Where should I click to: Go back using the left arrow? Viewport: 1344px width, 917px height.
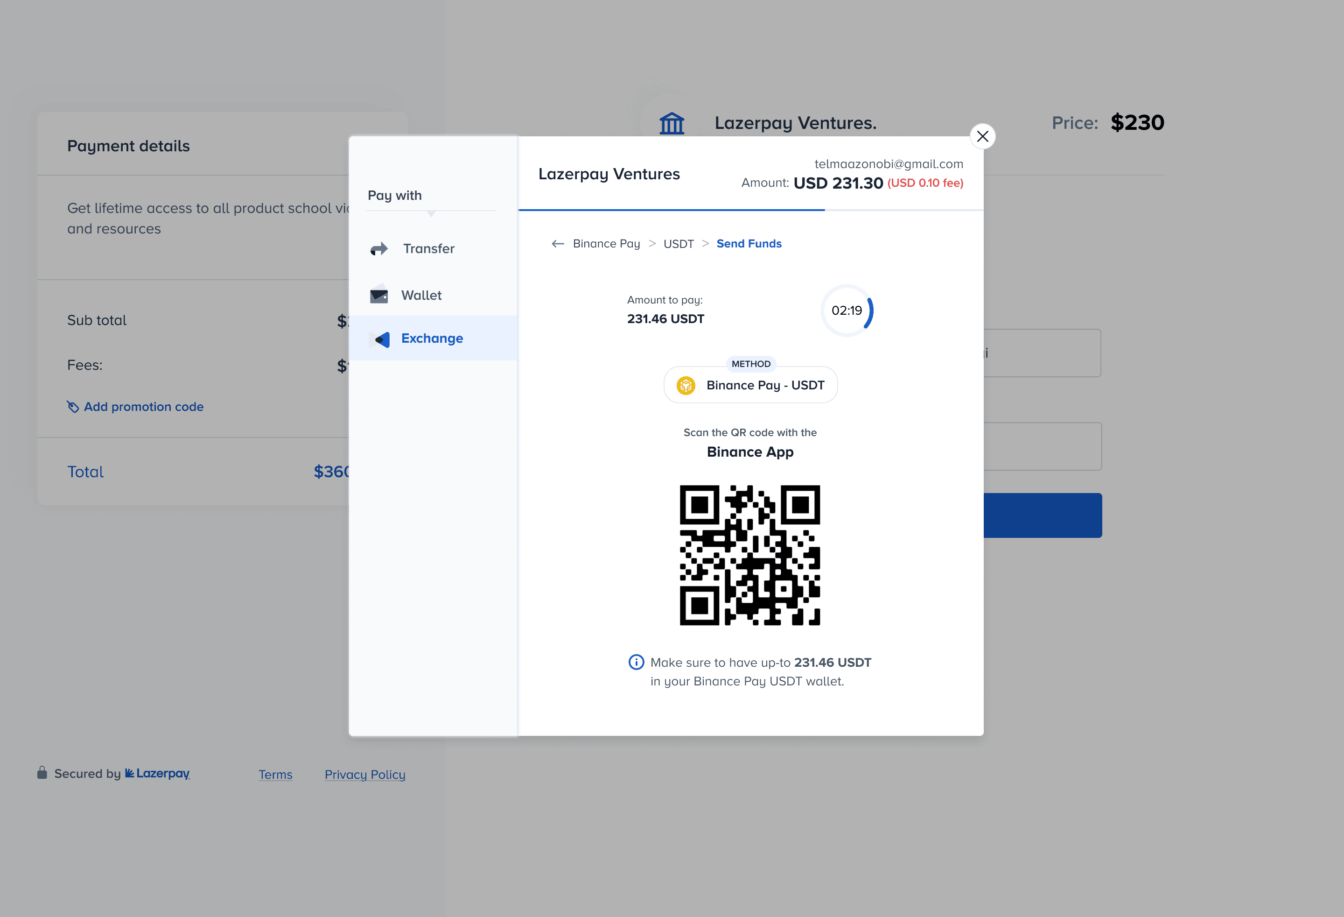pyautogui.click(x=558, y=244)
